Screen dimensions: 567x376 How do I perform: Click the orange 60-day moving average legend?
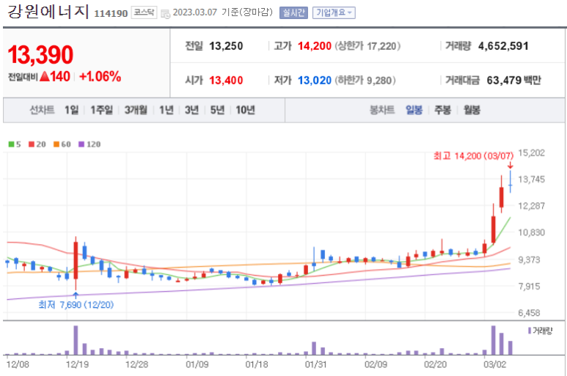click(62, 144)
